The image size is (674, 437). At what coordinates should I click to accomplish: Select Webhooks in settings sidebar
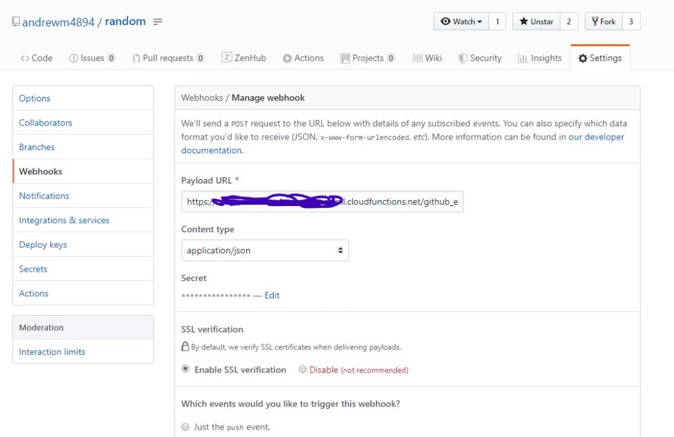point(83,172)
